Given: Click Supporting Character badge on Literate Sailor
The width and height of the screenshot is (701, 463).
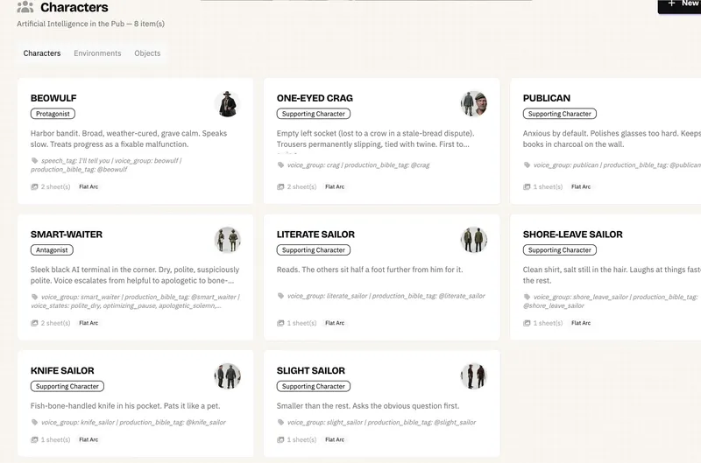Looking at the screenshot, I should point(314,250).
